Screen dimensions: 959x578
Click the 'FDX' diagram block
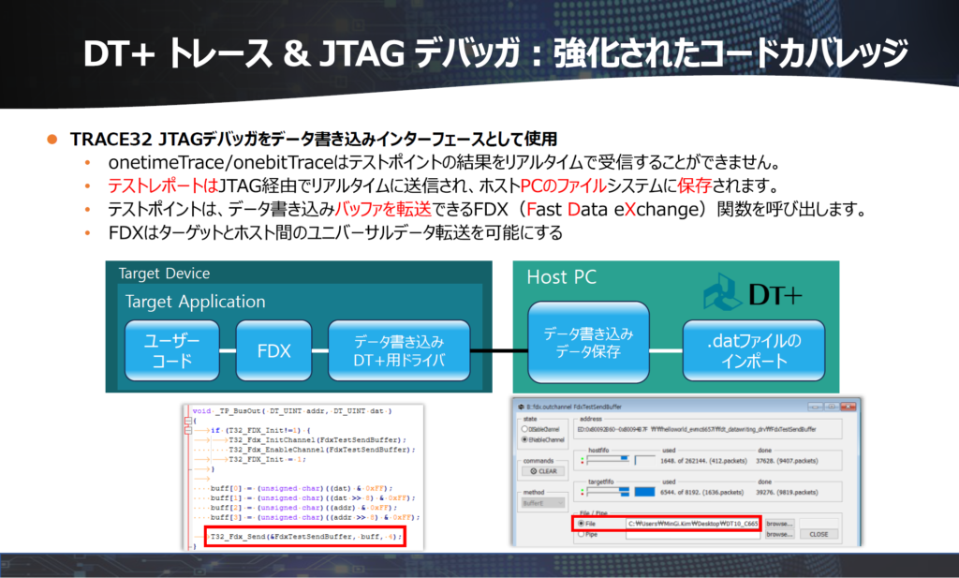click(x=274, y=350)
